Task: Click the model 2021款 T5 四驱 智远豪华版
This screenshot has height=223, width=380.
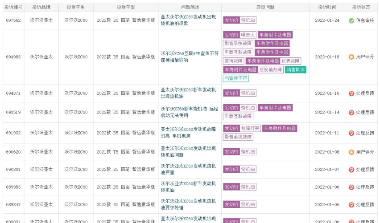Action: pyautogui.click(x=126, y=152)
